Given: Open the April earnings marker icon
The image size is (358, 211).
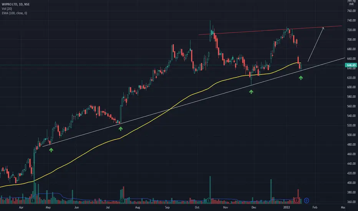Looking at the screenshot, I should tap(33, 201).
